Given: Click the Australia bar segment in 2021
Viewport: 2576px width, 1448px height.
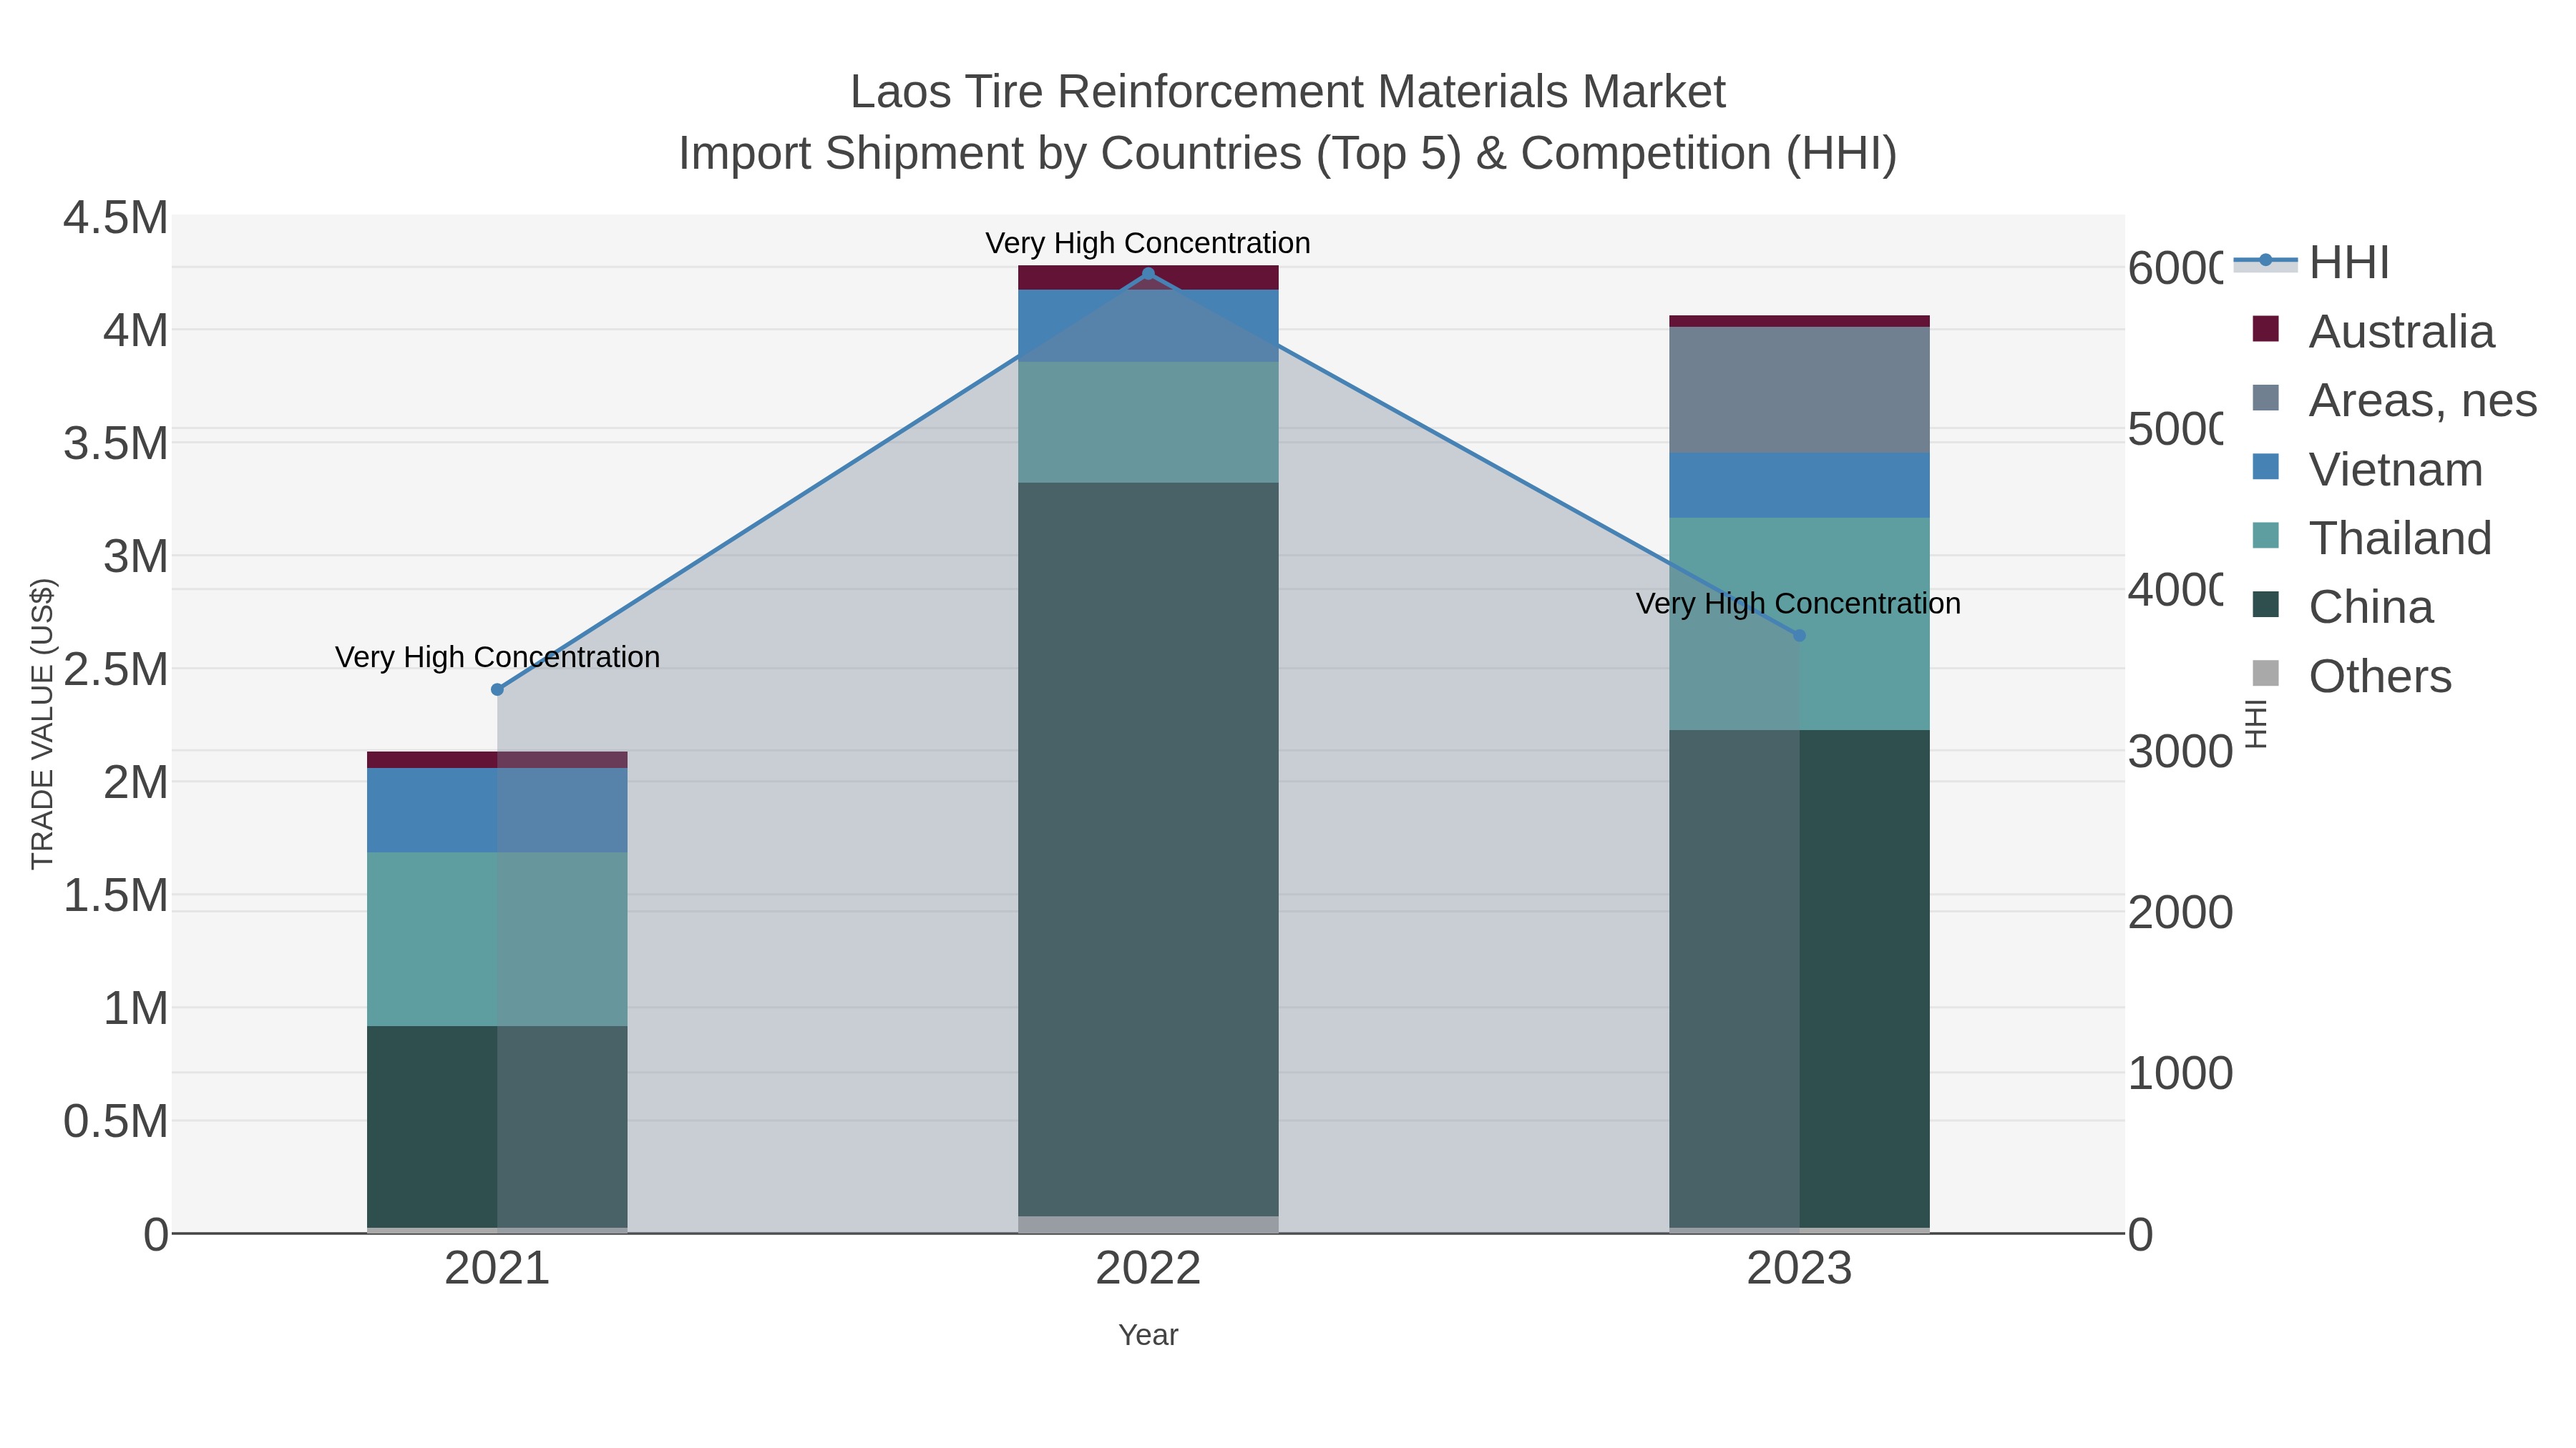Looking at the screenshot, I should [497, 759].
